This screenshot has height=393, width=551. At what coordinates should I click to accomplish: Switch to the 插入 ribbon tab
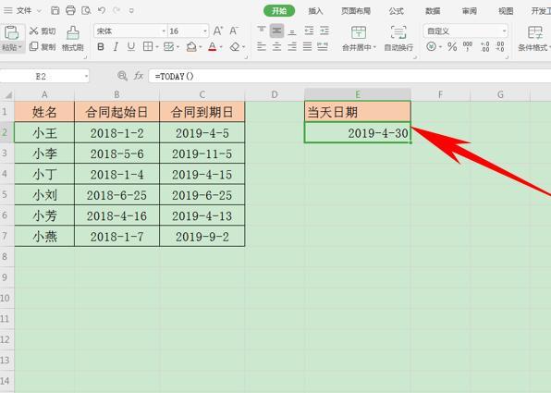[x=315, y=11]
